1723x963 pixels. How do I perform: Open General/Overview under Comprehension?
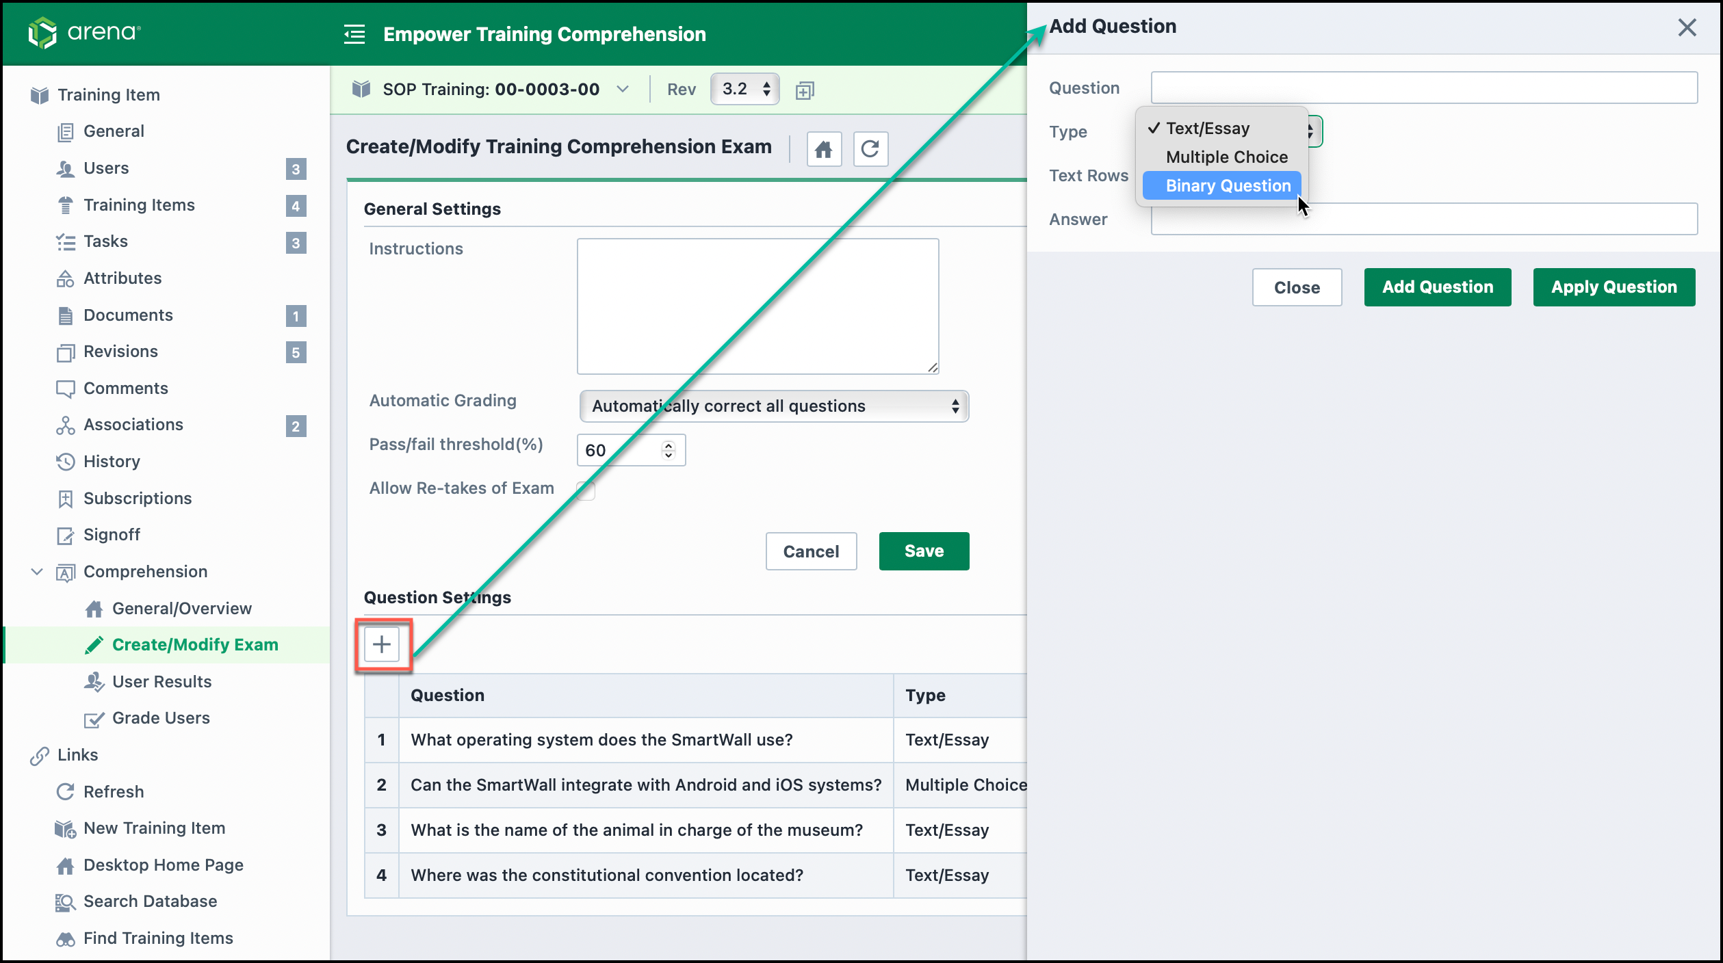[x=182, y=609]
